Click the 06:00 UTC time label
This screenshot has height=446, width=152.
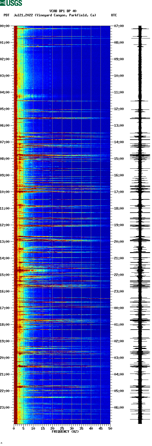pyautogui.click(x=119, y=408)
